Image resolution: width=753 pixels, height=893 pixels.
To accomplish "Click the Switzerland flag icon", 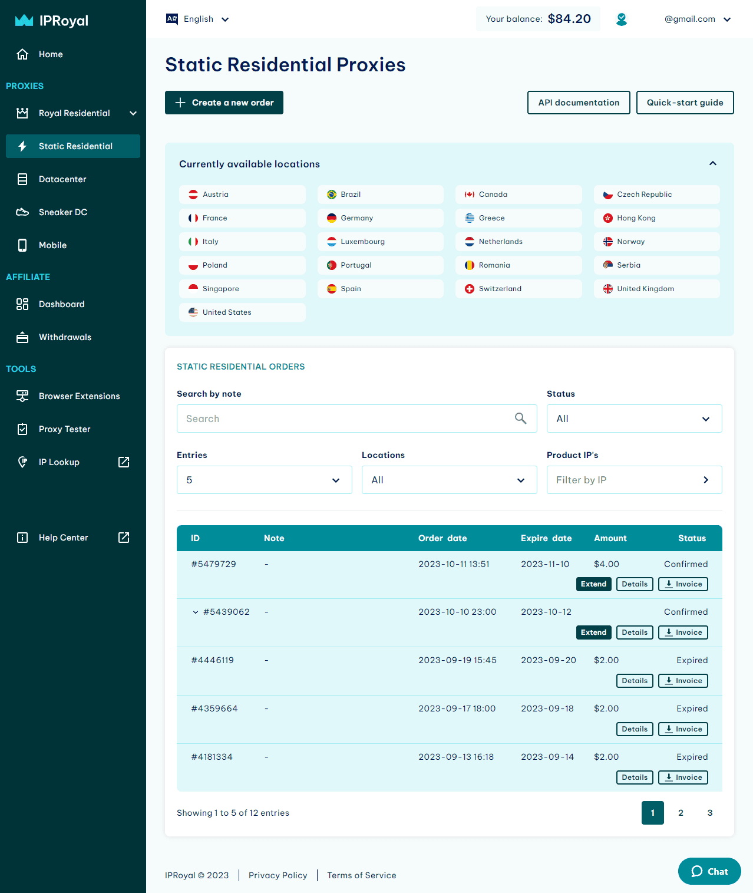I will tap(470, 289).
